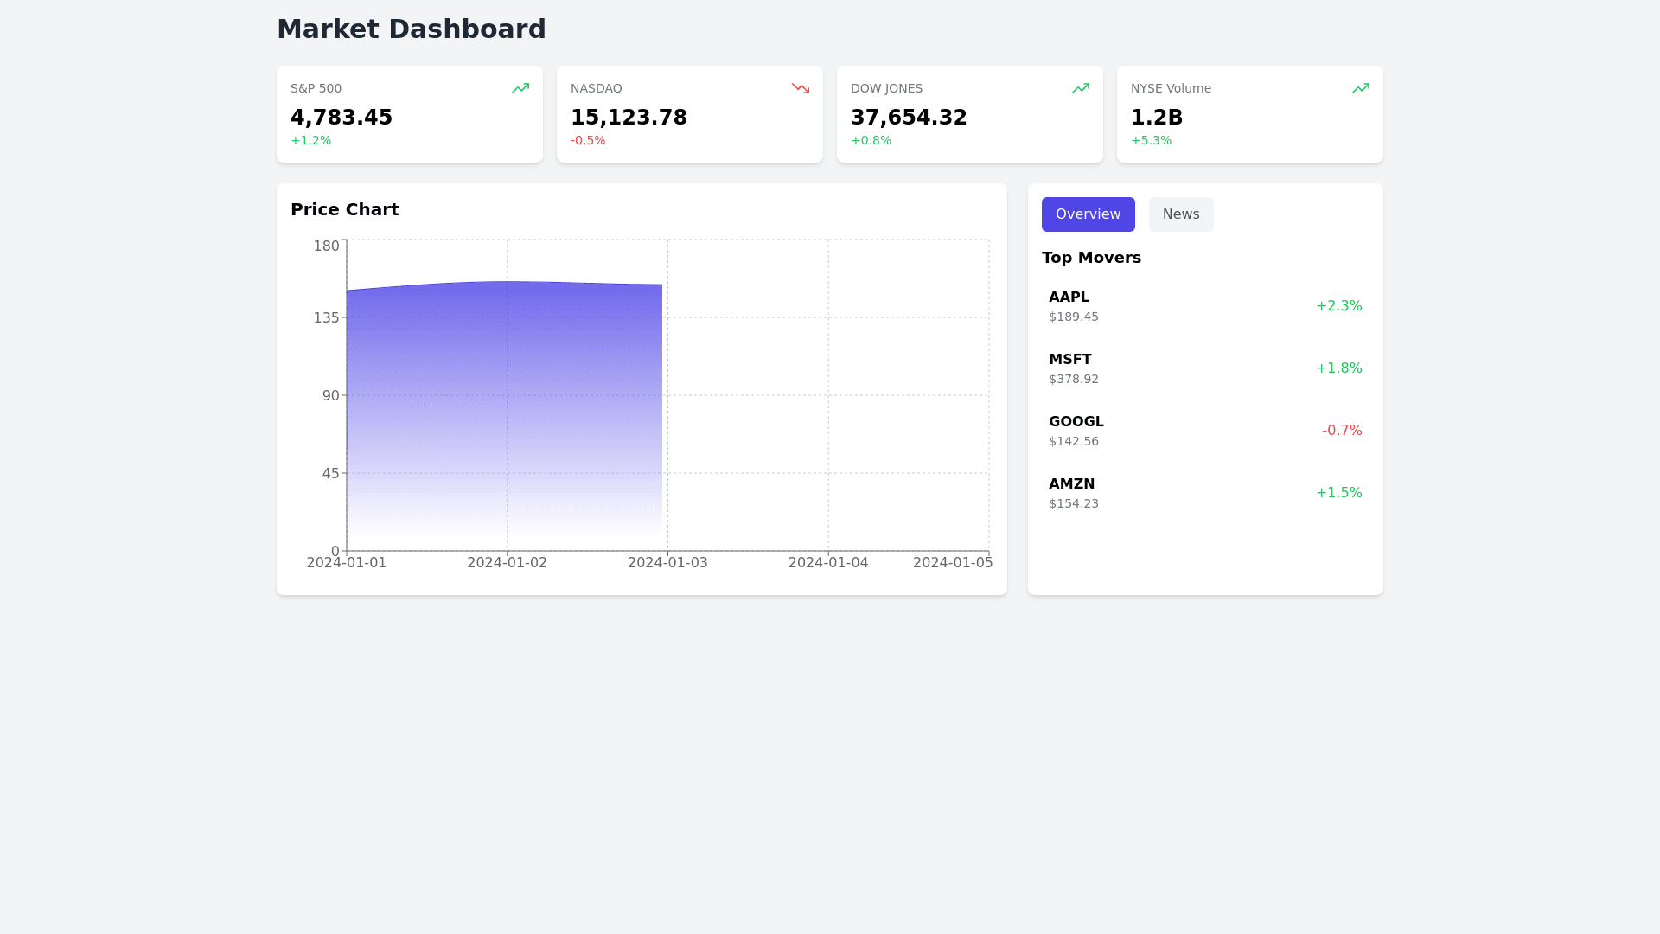Select the Overview tab
Viewport: 1660px width, 934px height.
[x=1088, y=214]
